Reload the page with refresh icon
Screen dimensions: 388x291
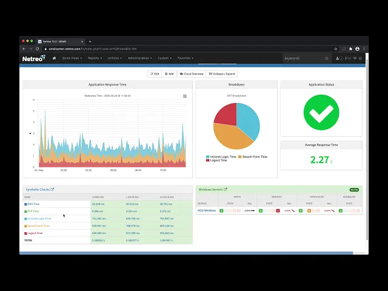[38, 49]
